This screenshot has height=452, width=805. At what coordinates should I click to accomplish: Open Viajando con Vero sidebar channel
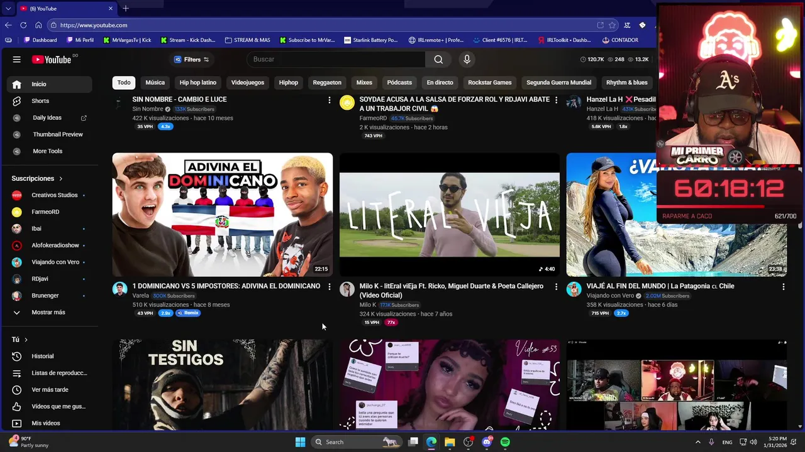[50, 262]
